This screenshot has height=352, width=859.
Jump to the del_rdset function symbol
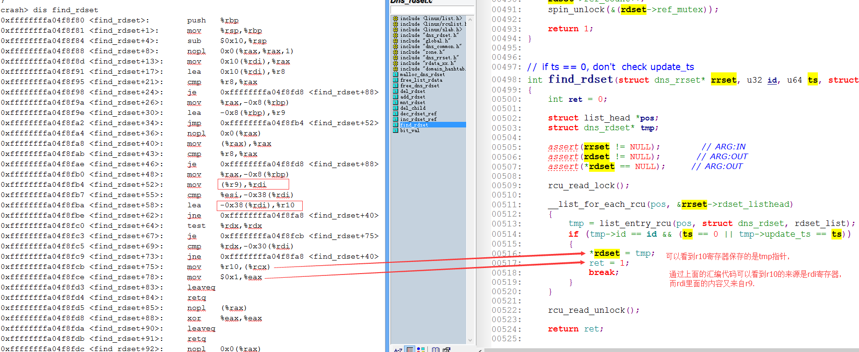412,91
